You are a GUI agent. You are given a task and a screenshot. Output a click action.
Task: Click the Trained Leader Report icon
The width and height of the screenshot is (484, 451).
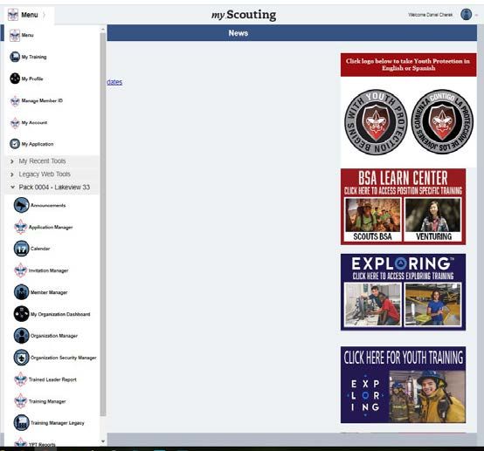pos(20,379)
